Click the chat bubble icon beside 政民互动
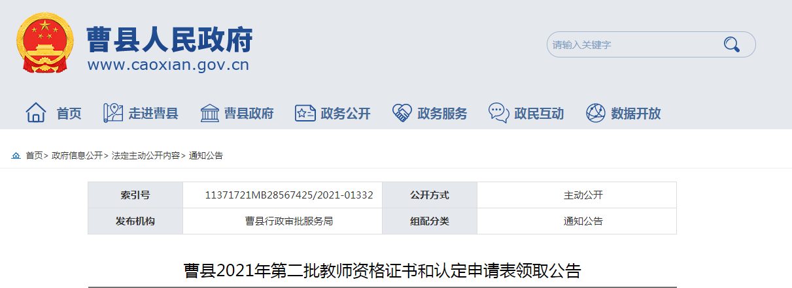This screenshot has height=288, width=792. click(499, 113)
